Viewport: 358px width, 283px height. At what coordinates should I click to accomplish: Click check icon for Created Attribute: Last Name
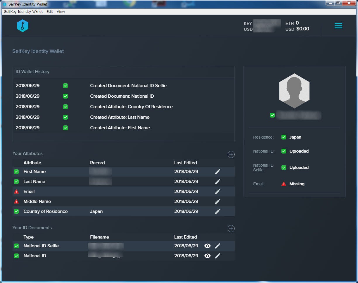point(65,117)
